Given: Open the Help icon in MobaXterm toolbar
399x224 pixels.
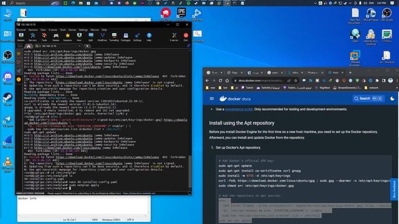Looking at the screenshot, I should (x=149, y=37).
